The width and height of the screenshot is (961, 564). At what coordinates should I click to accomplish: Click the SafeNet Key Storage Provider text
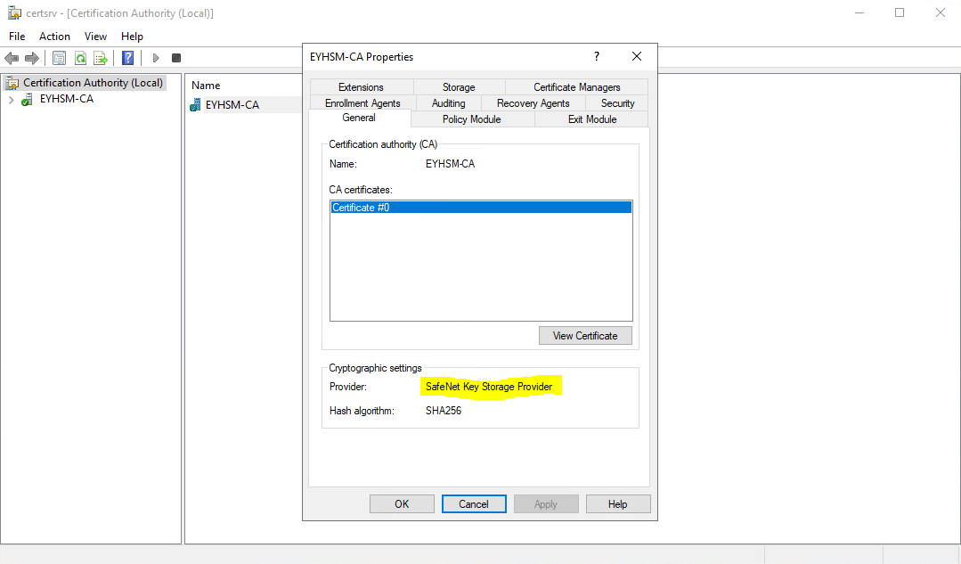[x=489, y=387]
